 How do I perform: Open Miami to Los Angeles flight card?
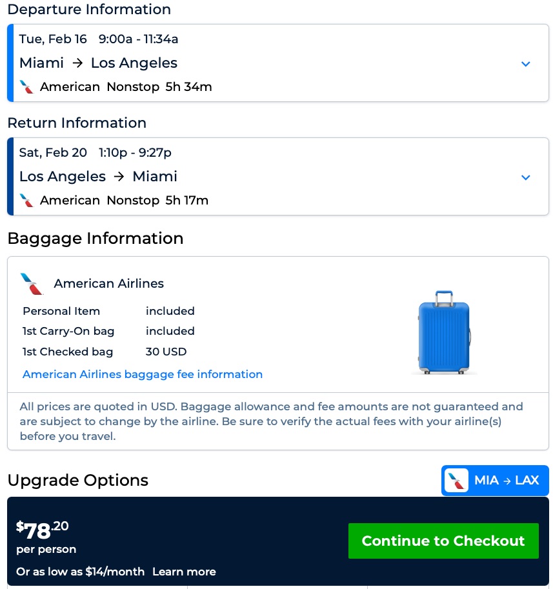98,63
